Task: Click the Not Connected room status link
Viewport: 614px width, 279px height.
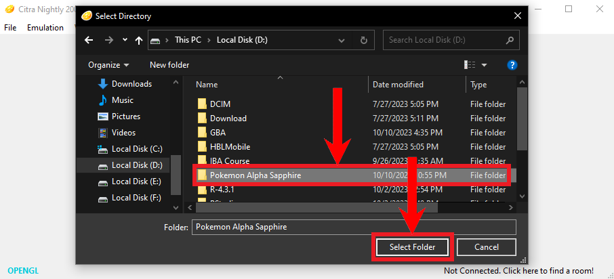Action: [518, 271]
